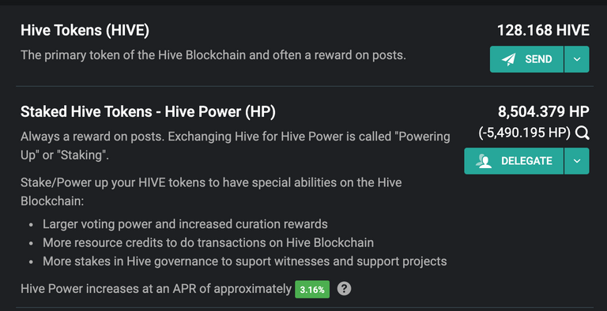Select the 128.168 HIVE balance
The height and width of the screenshot is (311, 607).
point(543,30)
